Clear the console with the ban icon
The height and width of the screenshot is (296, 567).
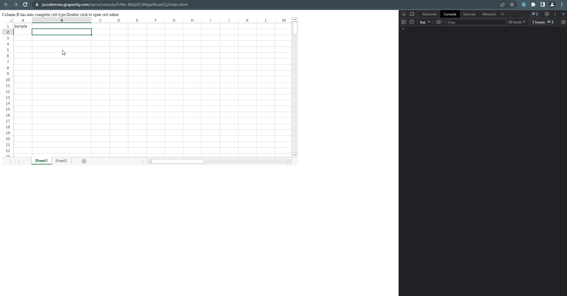coord(412,22)
